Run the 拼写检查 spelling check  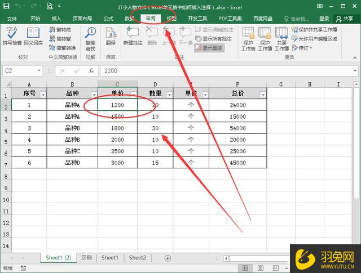tap(12, 35)
